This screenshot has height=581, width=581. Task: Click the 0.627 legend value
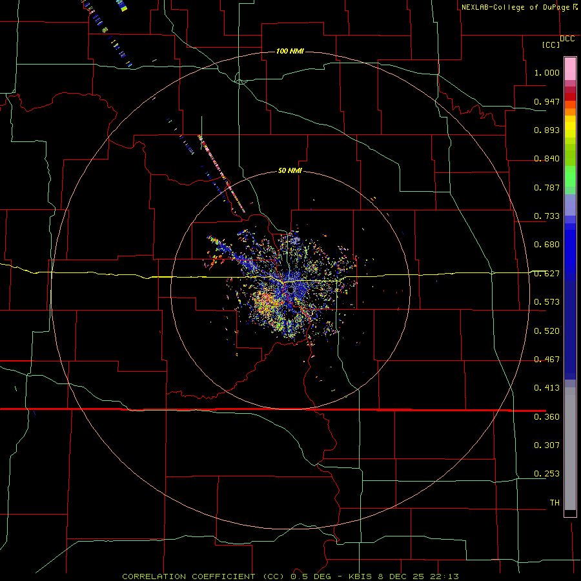click(x=547, y=274)
